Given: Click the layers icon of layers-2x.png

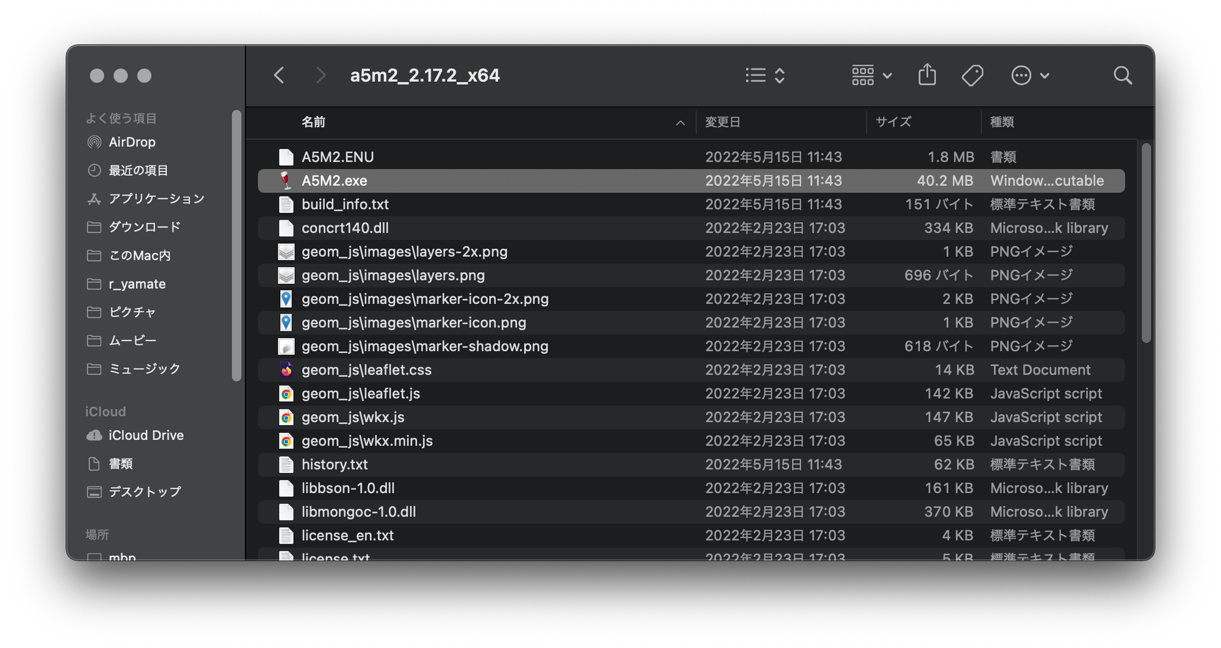Looking at the screenshot, I should pos(286,251).
